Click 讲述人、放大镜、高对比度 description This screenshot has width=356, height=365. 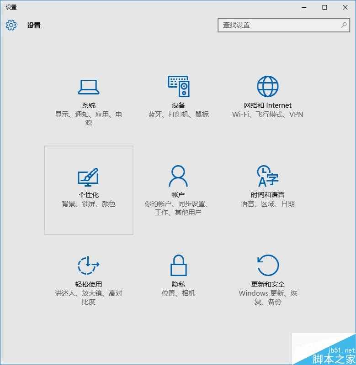click(89, 297)
